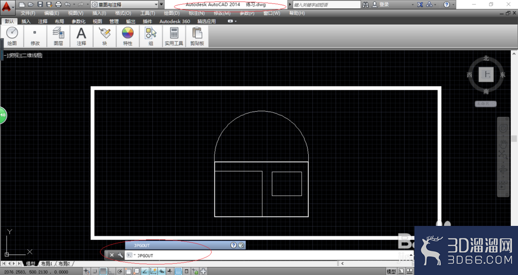Click the help question mark in title bar
The height and width of the screenshot is (275, 518).
click(447, 5)
